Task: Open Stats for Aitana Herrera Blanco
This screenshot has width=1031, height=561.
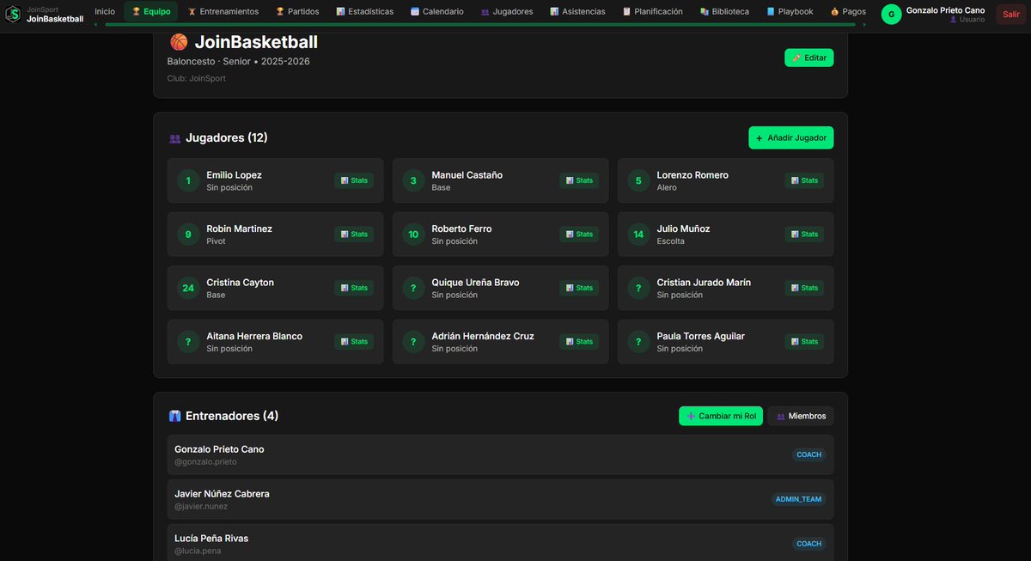Action: click(x=354, y=341)
